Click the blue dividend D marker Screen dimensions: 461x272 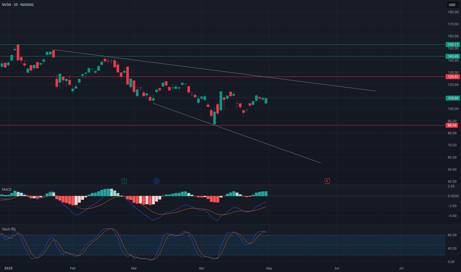click(156, 181)
